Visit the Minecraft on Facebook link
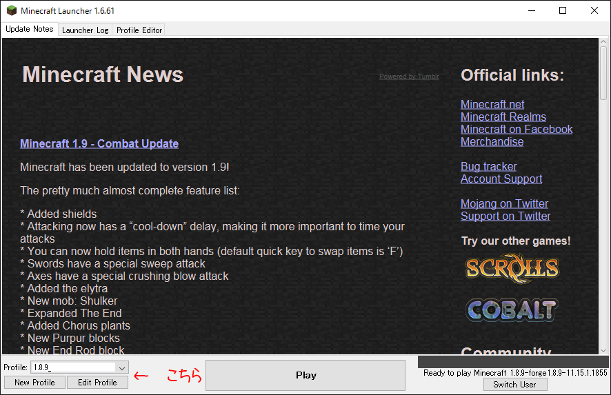Image resolution: width=611 pixels, height=395 pixels. pos(517,130)
